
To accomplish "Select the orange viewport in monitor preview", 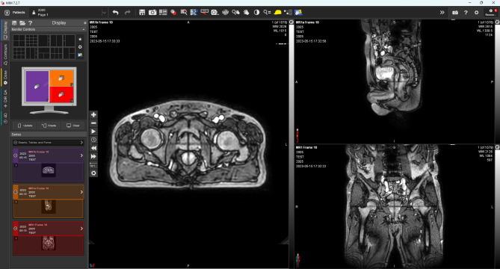I will (x=61, y=78).
